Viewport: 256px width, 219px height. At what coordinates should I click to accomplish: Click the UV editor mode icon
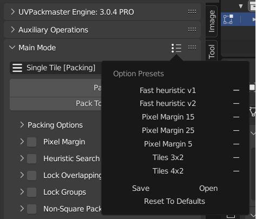228,19
